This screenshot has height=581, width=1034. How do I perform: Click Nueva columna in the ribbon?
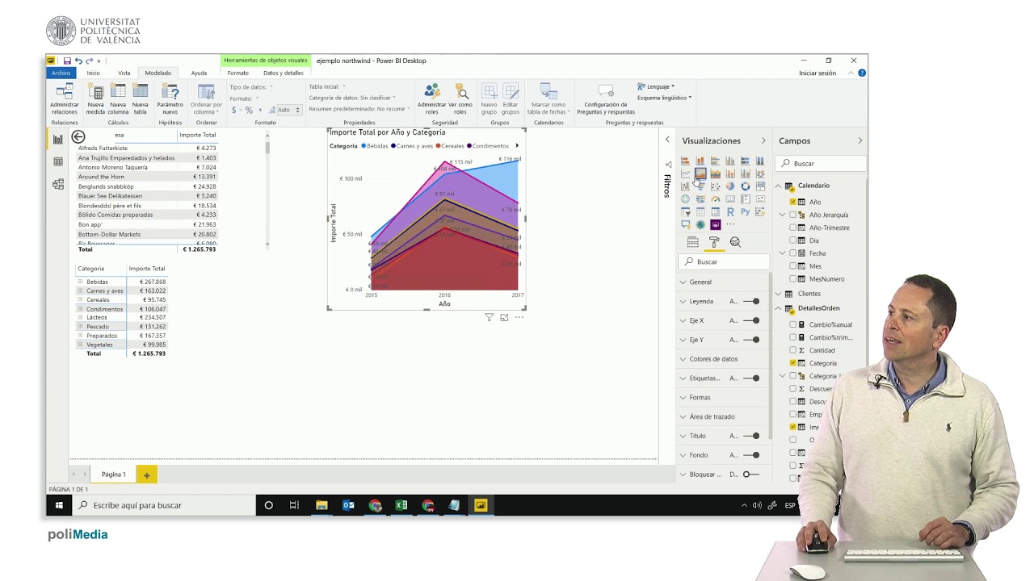pyautogui.click(x=118, y=99)
